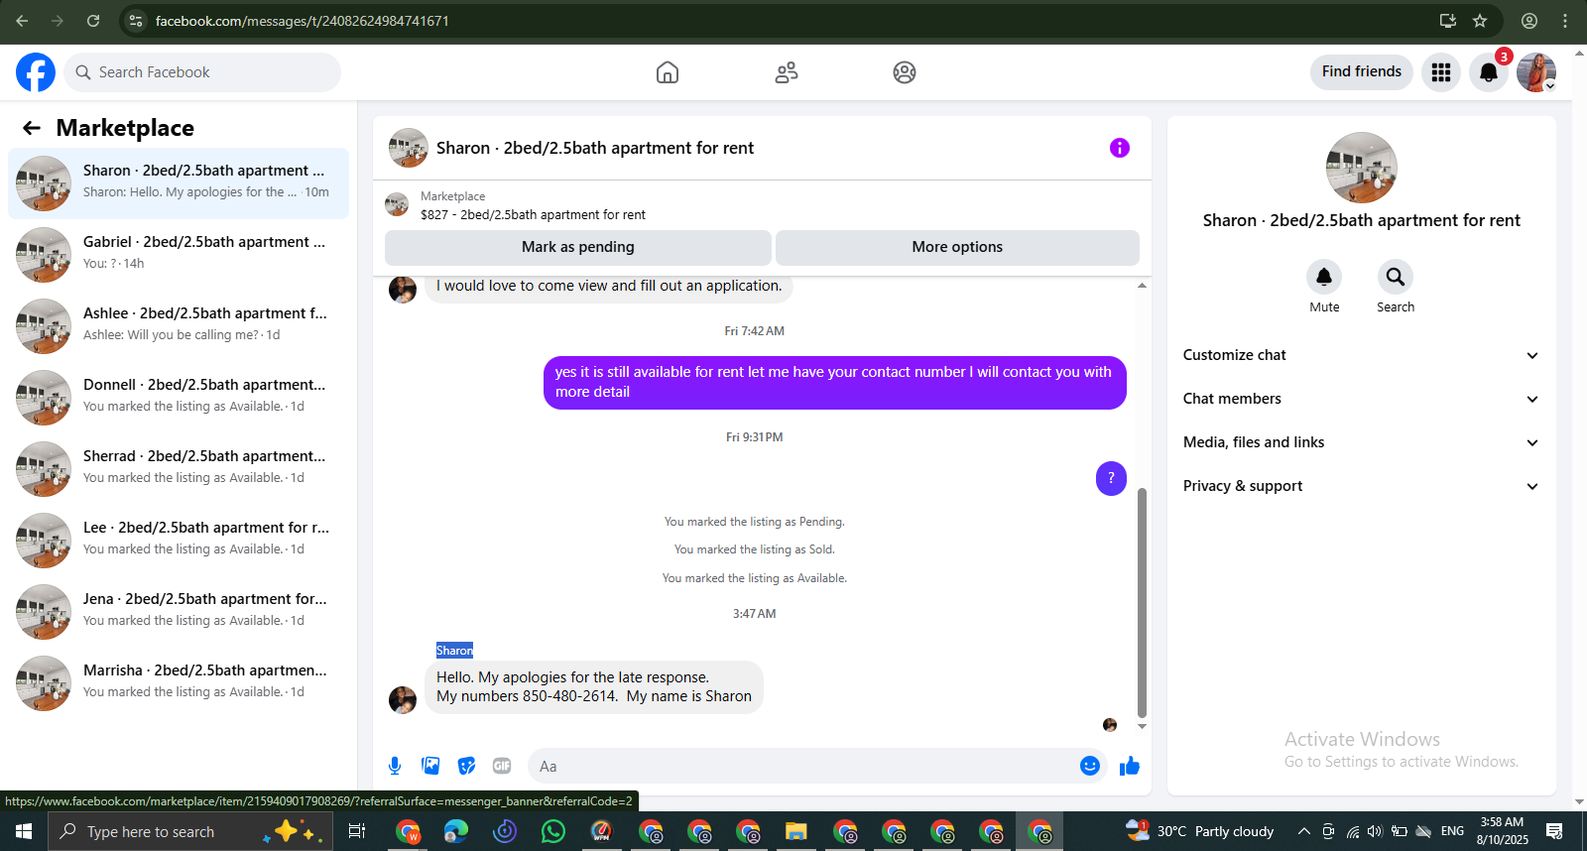Image resolution: width=1587 pixels, height=851 pixels.
Task: Send a thumbs-up like
Action: click(1130, 766)
